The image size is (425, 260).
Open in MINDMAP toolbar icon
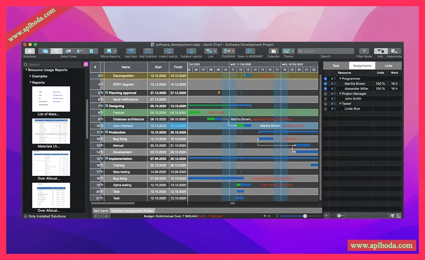point(250,51)
